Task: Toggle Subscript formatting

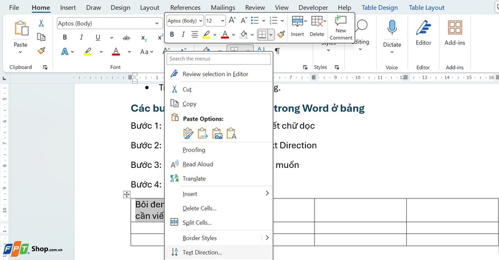Action: coord(144,38)
